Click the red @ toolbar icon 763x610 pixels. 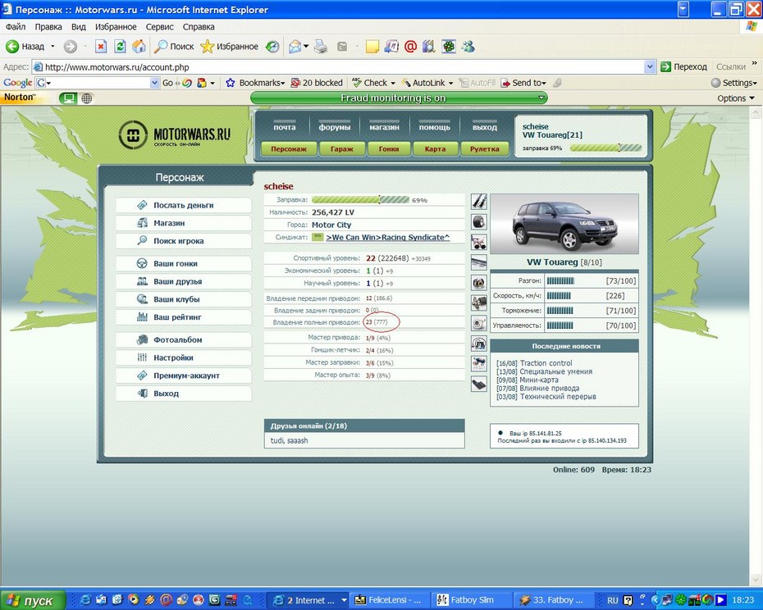(410, 47)
